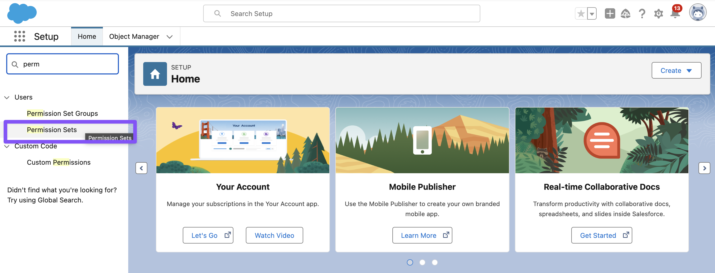Open the Setup gear menu
715x273 pixels.
658,14
